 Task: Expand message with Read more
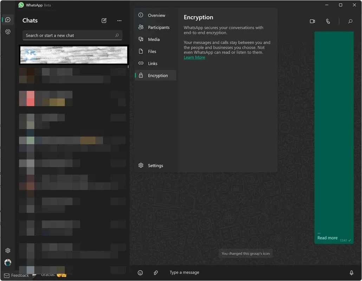tap(327, 238)
